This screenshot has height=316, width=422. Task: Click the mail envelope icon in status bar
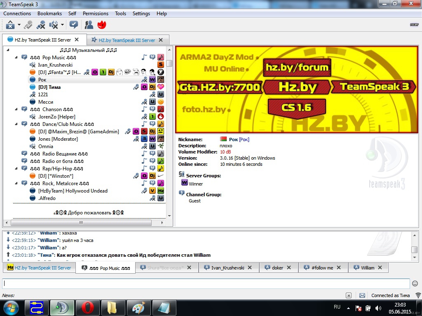(x=362, y=295)
